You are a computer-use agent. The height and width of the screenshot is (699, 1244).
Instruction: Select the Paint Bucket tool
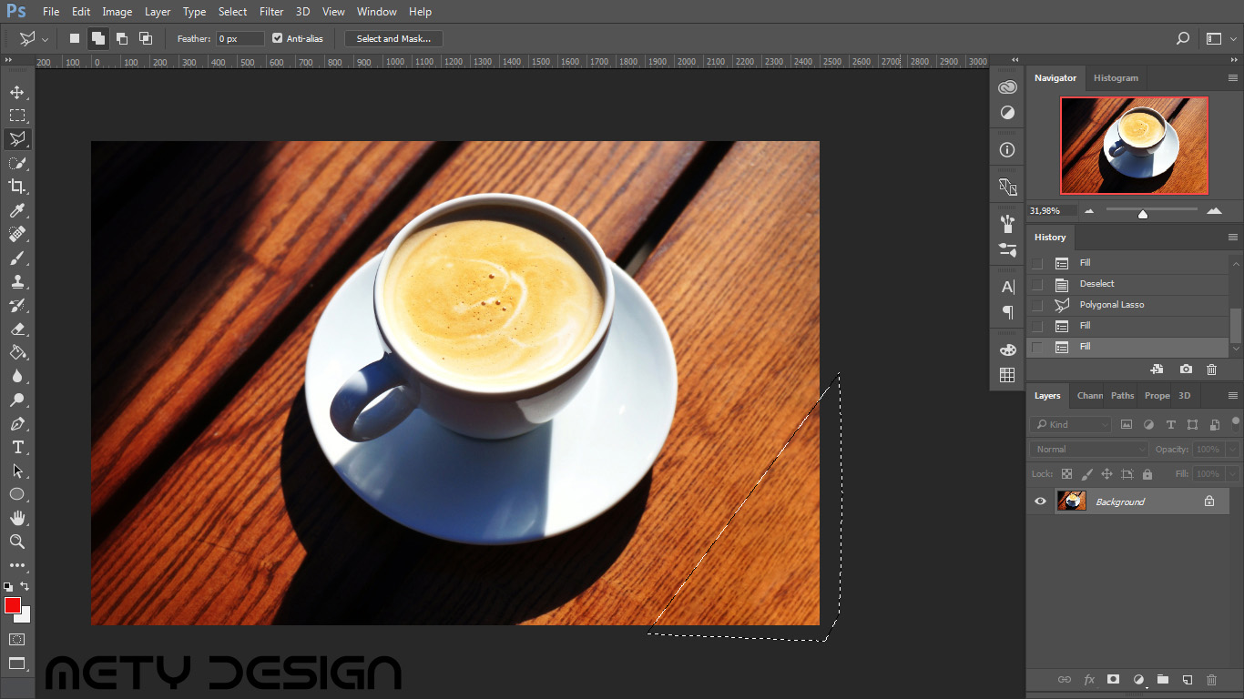pyautogui.click(x=16, y=352)
